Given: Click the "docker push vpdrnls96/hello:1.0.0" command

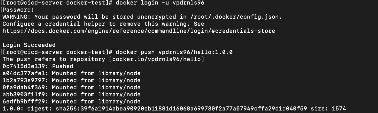Looking at the screenshot, I should point(174,52).
